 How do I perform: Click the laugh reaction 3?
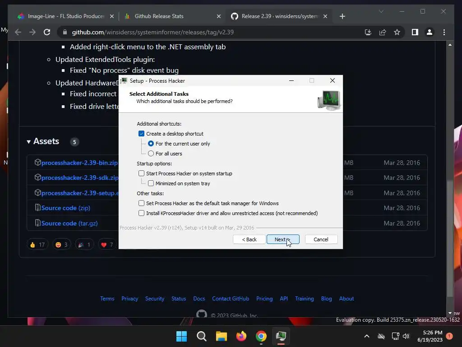pyautogui.click(x=61, y=244)
